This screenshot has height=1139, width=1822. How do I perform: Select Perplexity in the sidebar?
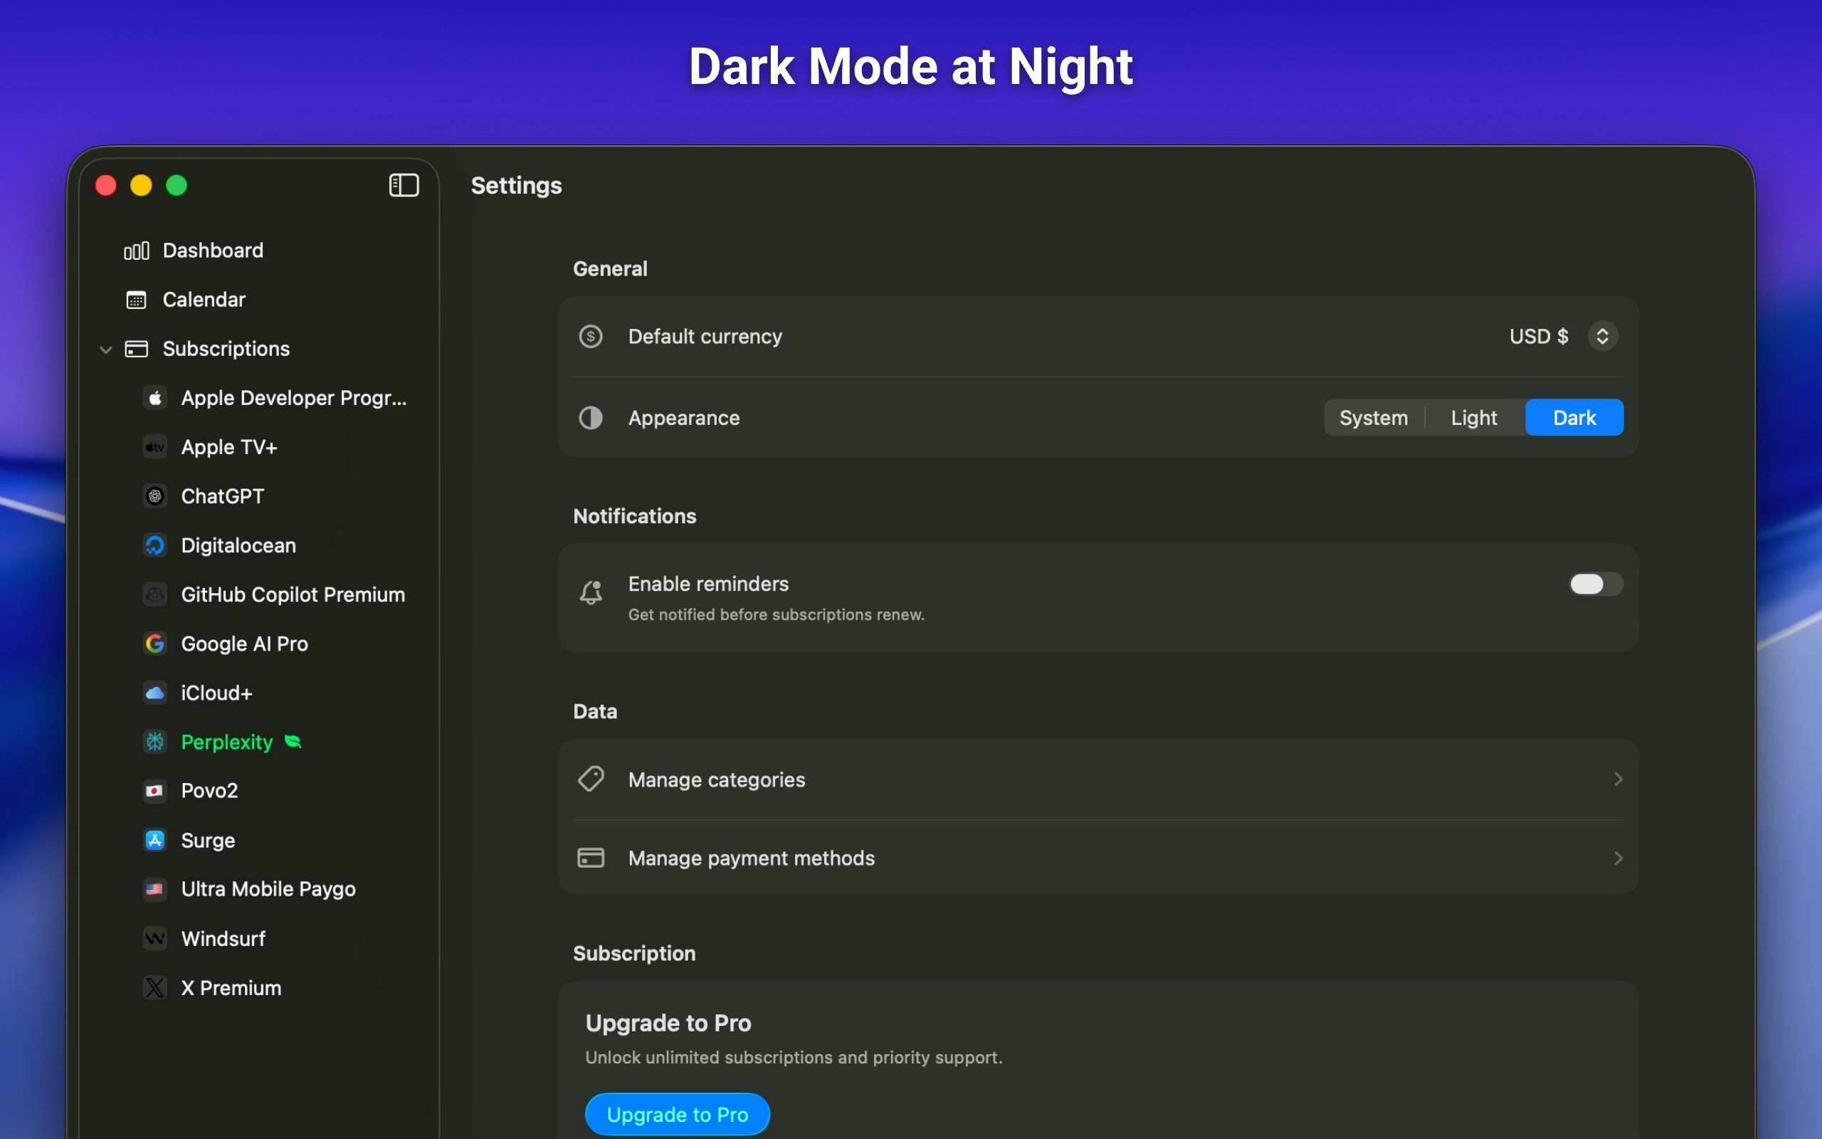click(x=226, y=742)
